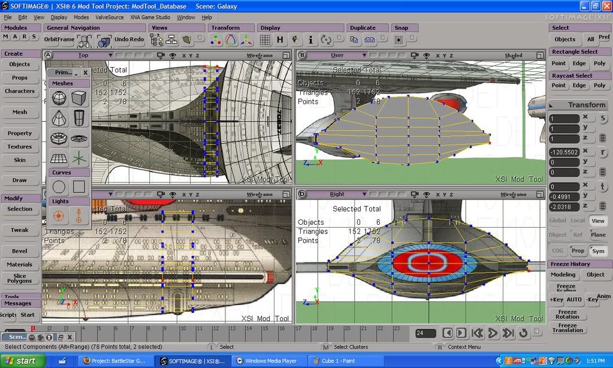Click the Bevel button

[x=20, y=251]
